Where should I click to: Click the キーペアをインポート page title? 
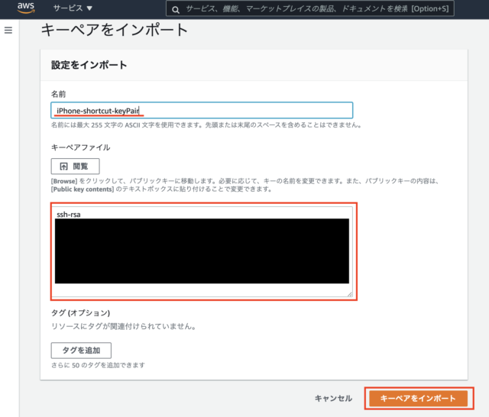(x=114, y=30)
